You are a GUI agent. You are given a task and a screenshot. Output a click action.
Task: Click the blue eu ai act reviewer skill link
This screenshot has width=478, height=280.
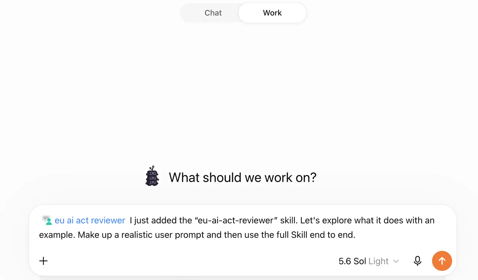(x=90, y=220)
